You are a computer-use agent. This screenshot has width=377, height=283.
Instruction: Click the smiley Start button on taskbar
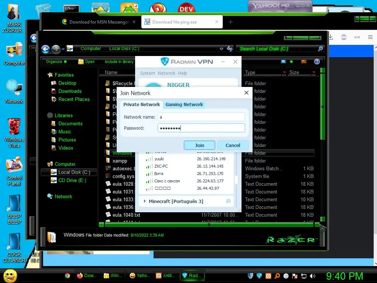pyautogui.click(x=10, y=276)
